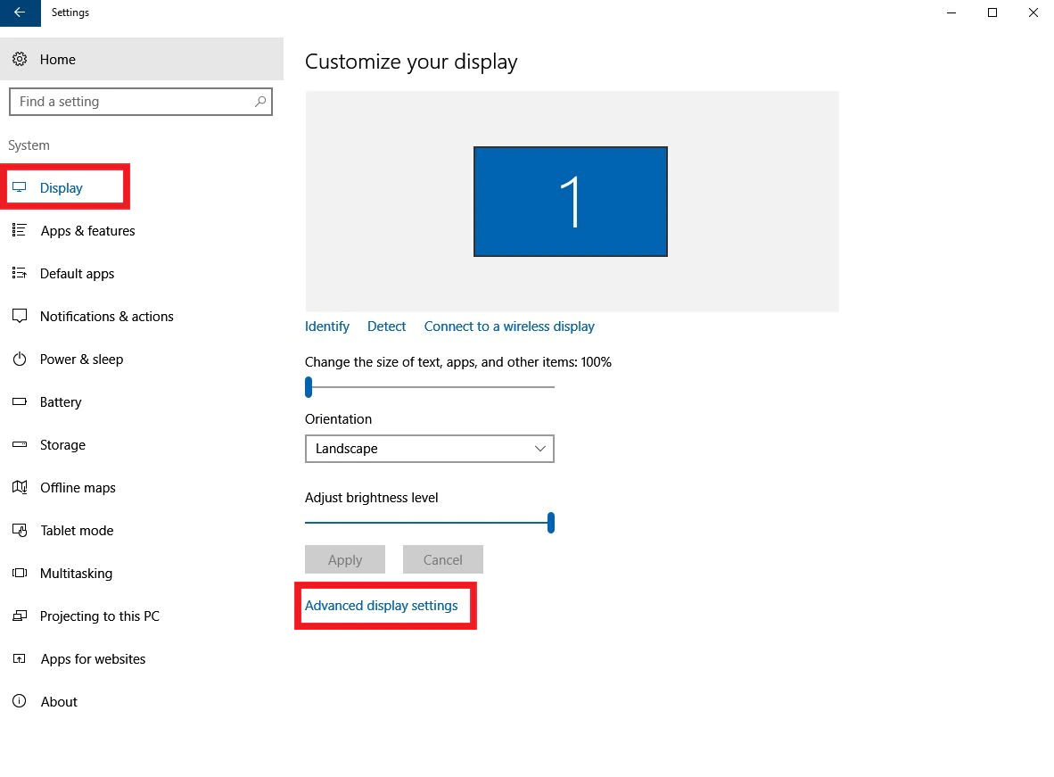Open the Orientation dropdown

coord(429,449)
